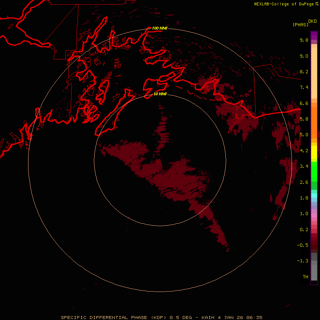Click the 9.8 value on the color scale
Image resolution: width=320 pixels, height=320 pixels.
tap(304, 40)
